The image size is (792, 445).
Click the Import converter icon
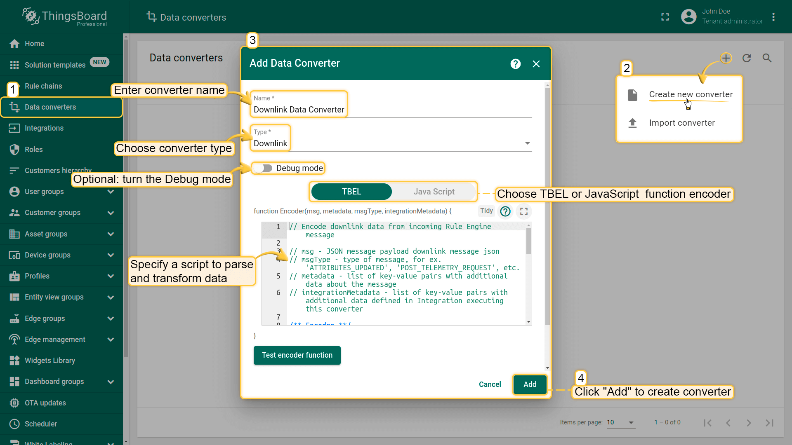[633, 123]
